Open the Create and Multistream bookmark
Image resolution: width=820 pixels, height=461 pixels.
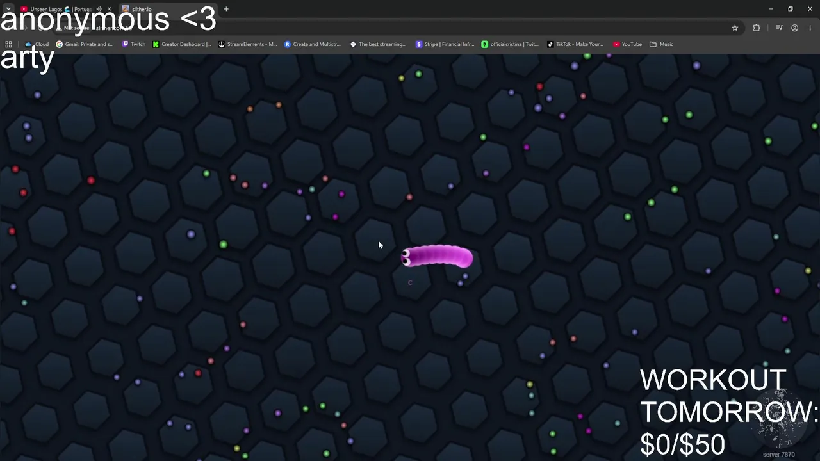click(x=313, y=44)
